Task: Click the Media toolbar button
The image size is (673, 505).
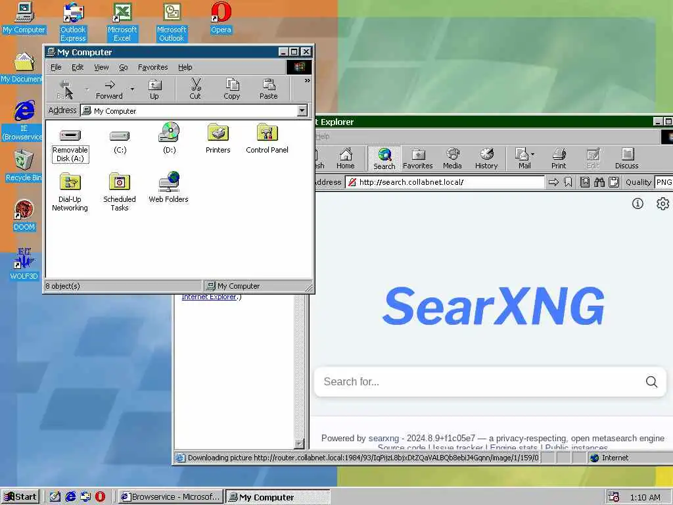Action: [x=452, y=158]
